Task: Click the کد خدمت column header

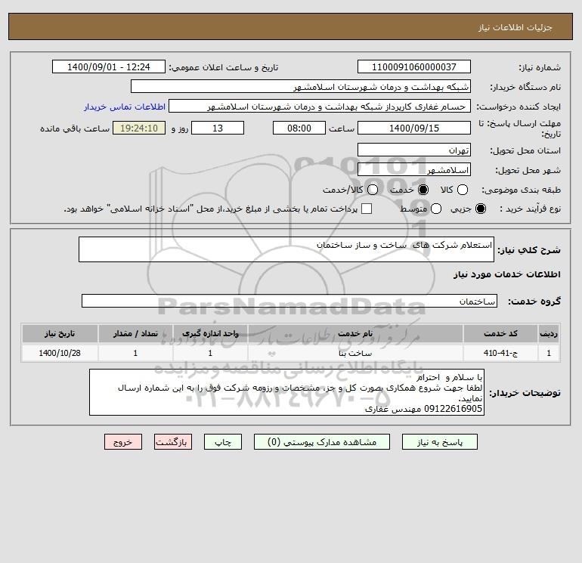Action: click(x=500, y=333)
